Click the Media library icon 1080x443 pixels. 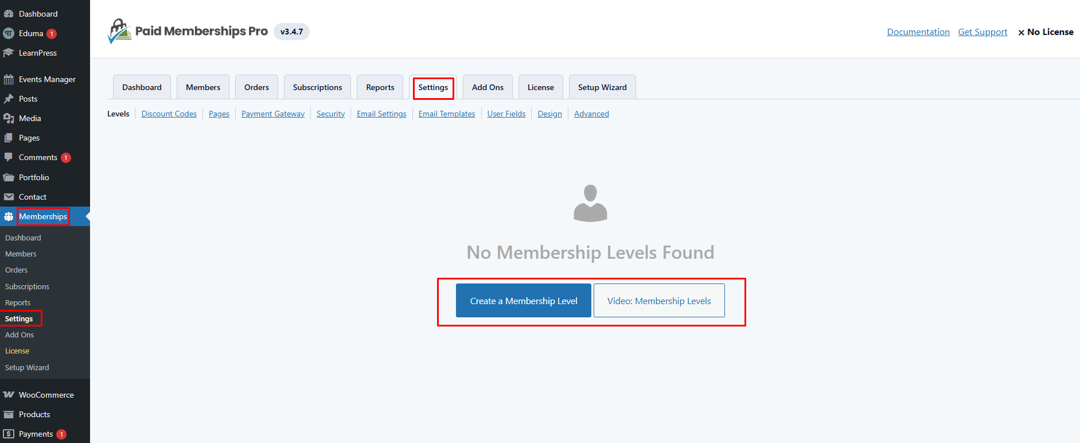coord(9,118)
